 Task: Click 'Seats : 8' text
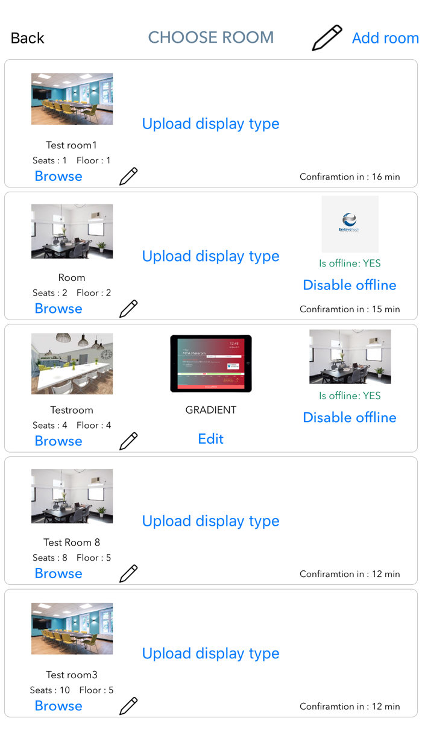[x=50, y=558]
